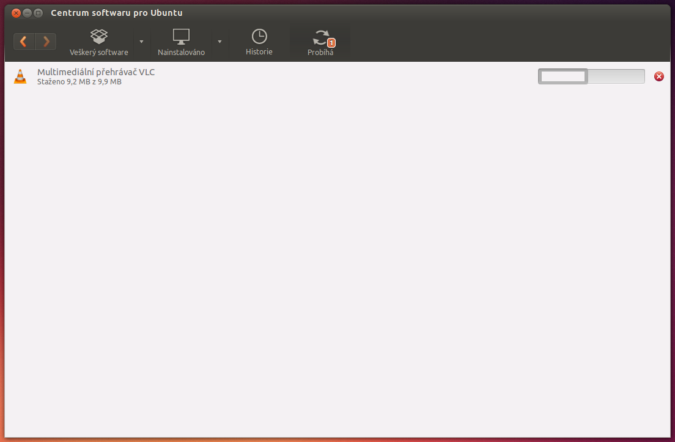Image resolution: width=675 pixels, height=442 pixels.
Task: Switch to the Veškerý software text label
Action: coord(99,53)
